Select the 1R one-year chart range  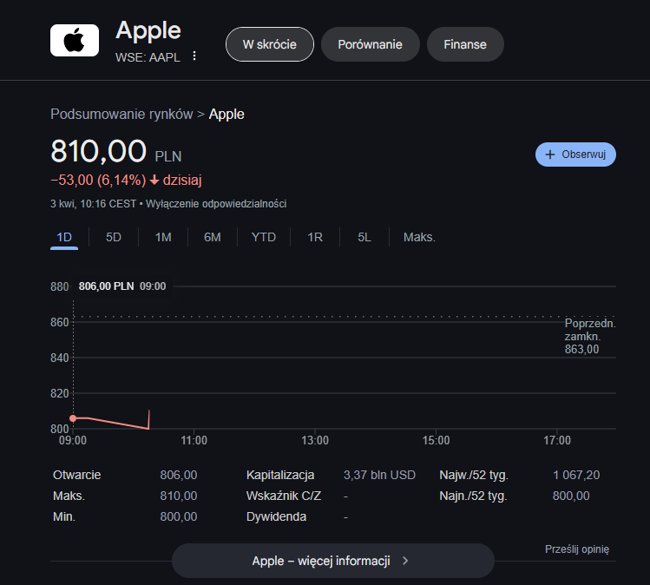tap(315, 237)
